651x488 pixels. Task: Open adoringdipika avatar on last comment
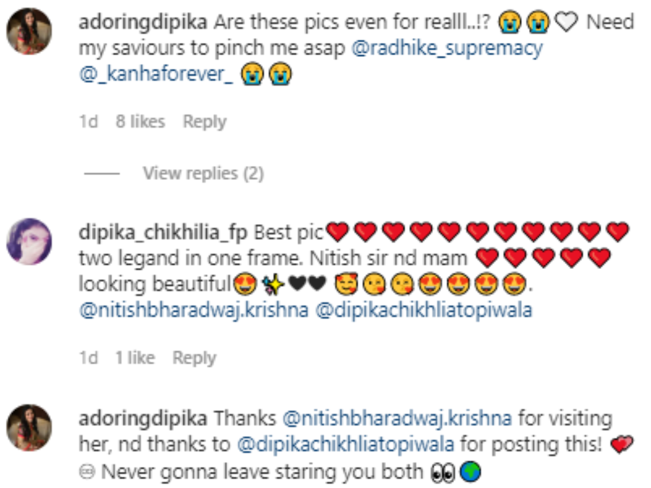pyautogui.click(x=29, y=428)
